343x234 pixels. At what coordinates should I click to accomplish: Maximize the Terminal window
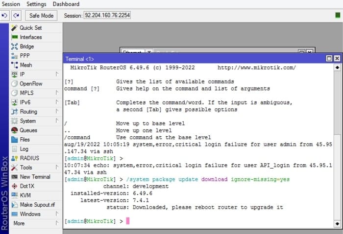tap(329, 59)
